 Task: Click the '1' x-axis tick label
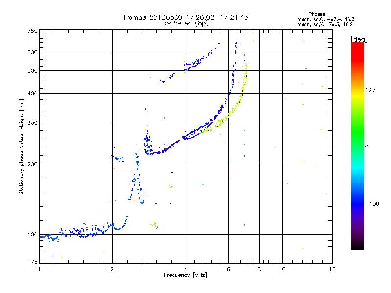tap(39, 269)
